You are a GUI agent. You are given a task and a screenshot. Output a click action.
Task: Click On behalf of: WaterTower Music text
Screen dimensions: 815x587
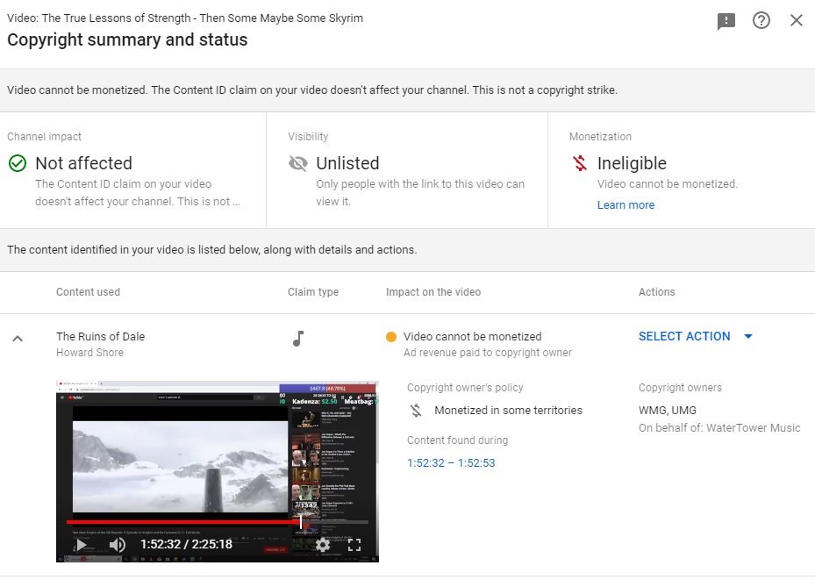point(719,428)
